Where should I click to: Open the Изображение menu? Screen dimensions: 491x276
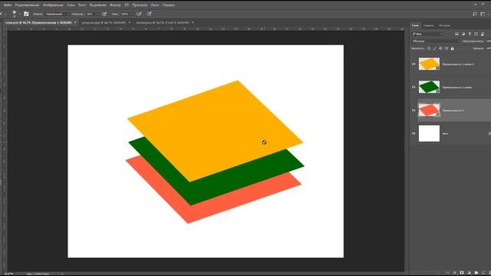point(53,5)
